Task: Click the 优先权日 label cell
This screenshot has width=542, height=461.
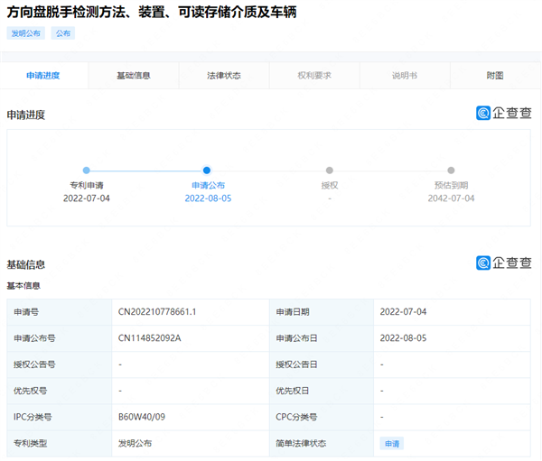Action: click(322, 391)
